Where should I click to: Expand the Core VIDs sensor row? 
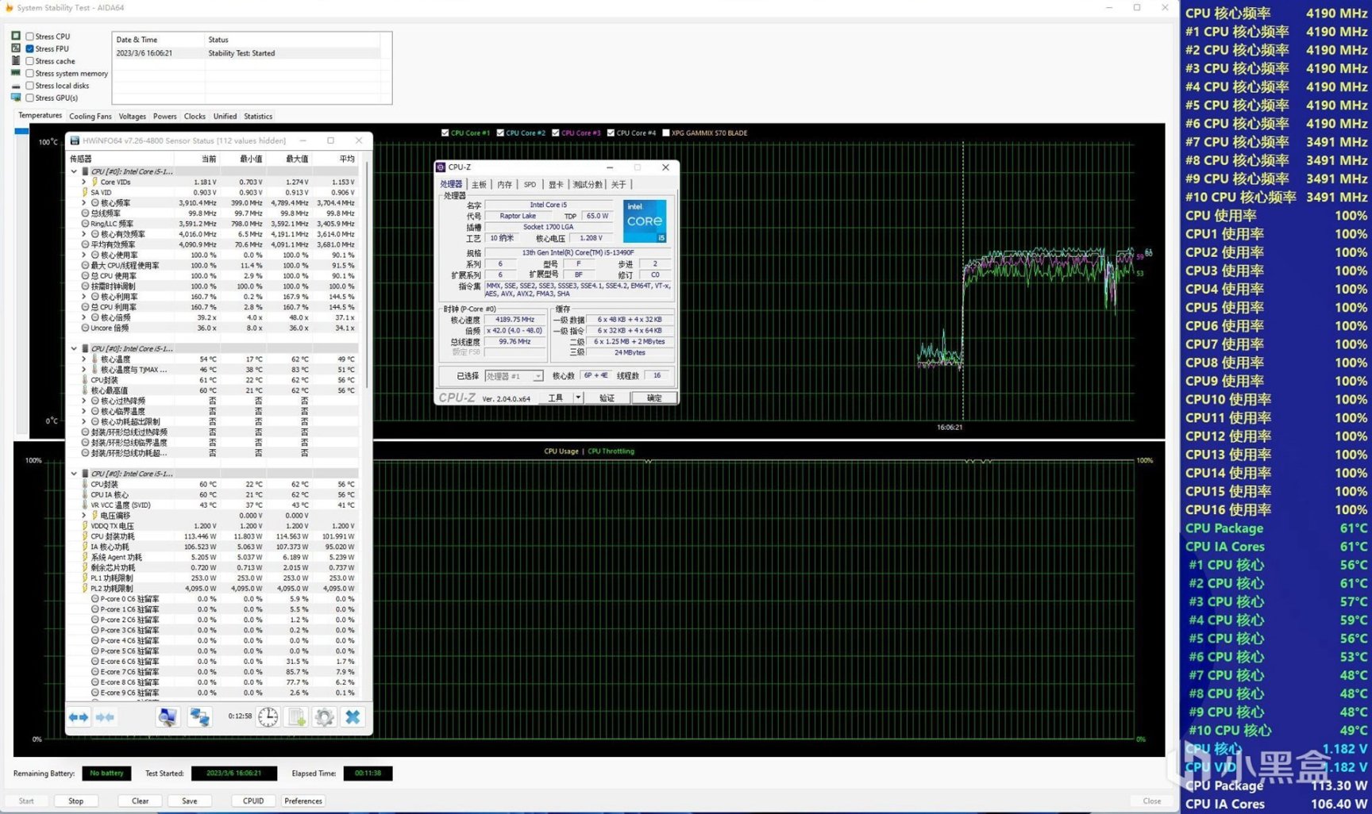click(x=84, y=182)
